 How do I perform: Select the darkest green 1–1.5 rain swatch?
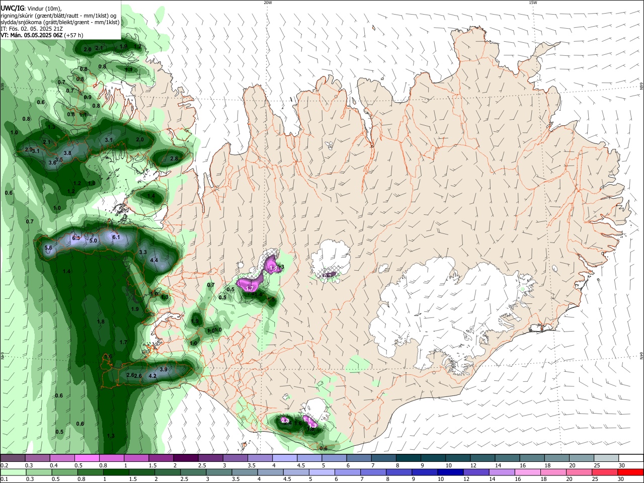pos(115,472)
